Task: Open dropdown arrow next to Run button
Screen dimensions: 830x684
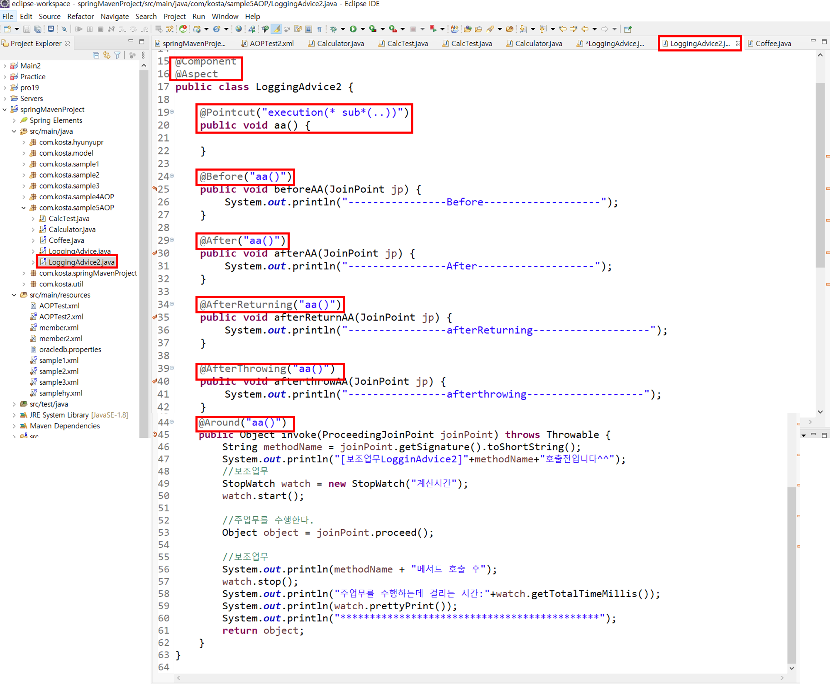Action: [x=363, y=29]
